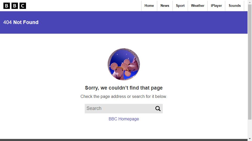Click the magnifying glass search icon
Screen dimensions: 252x141
pyautogui.click(x=158, y=109)
